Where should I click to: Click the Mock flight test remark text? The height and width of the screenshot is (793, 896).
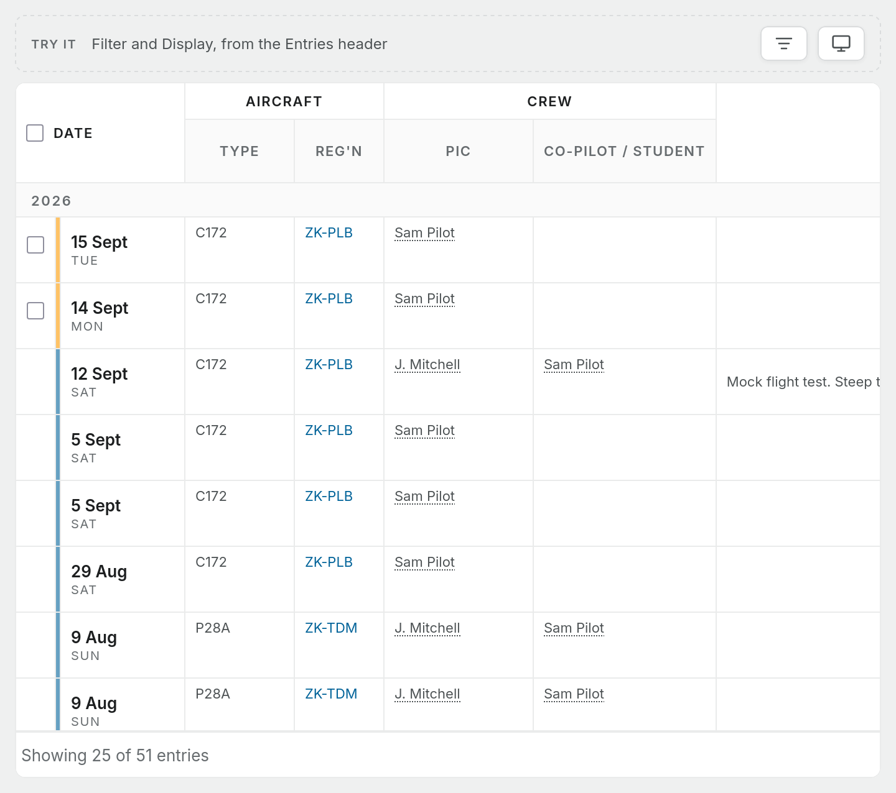click(x=803, y=382)
